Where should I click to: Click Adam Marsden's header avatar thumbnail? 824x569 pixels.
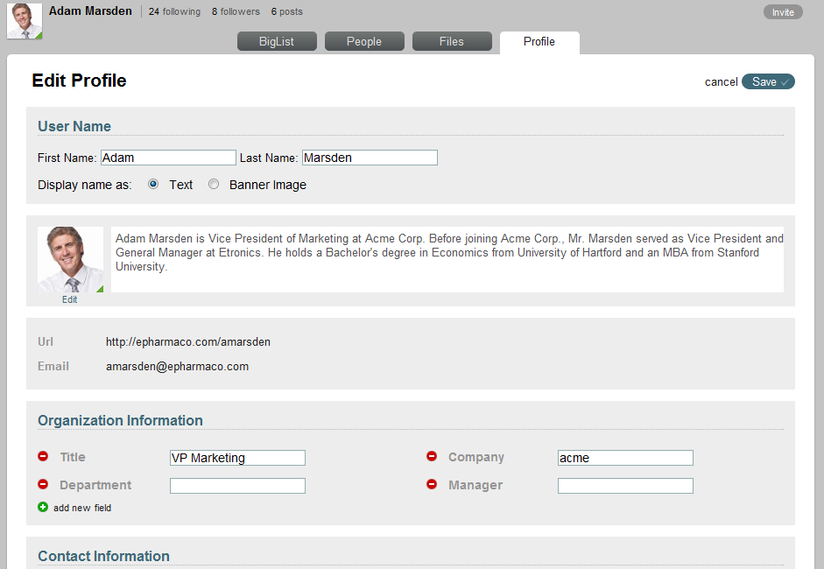click(24, 19)
